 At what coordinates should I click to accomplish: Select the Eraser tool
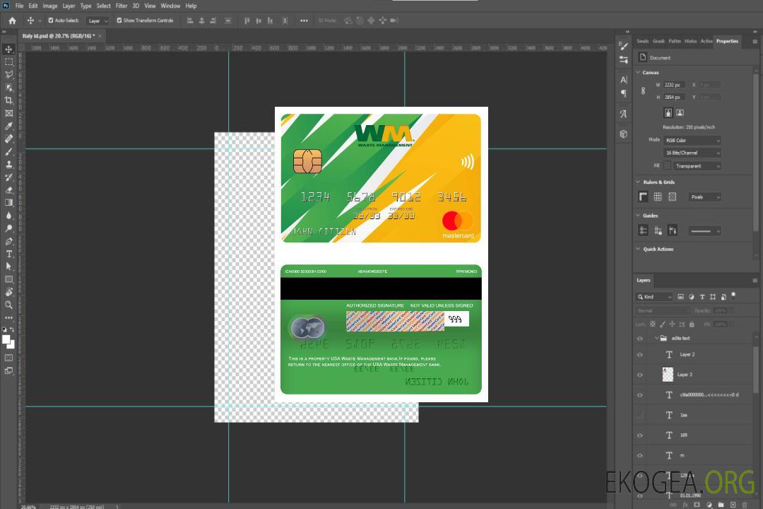pos(8,190)
